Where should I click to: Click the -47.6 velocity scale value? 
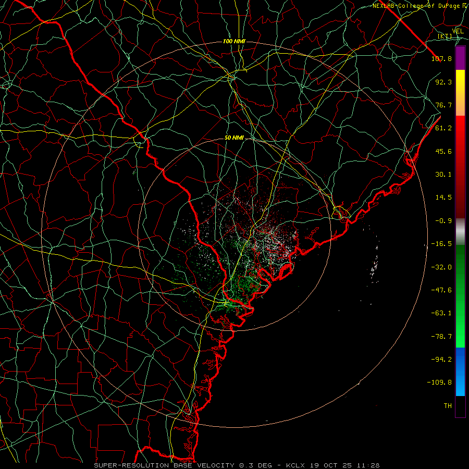point(441,290)
